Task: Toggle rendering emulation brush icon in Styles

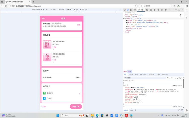Action: [x=177, y=78]
